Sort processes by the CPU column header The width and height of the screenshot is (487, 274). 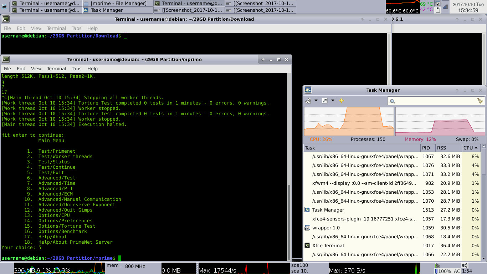point(471,148)
